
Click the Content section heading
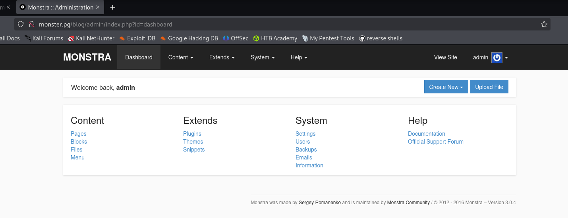coord(87,121)
